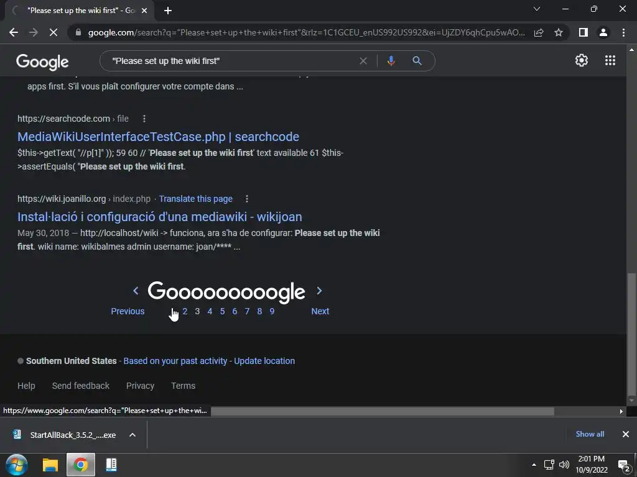Click the Chrome taskbar icon
This screenshot has width=637, height=477.
tap(80, 465)
